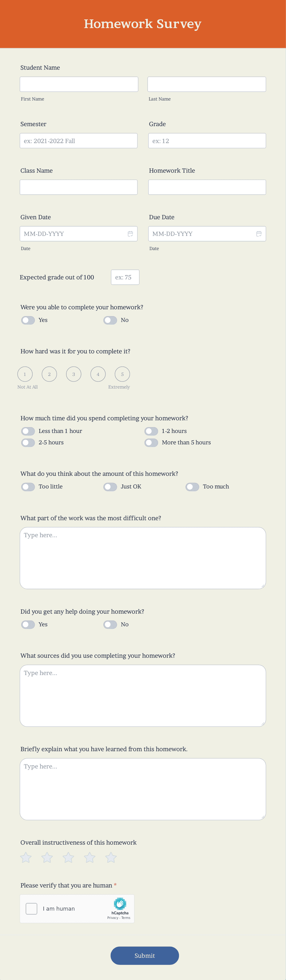Select Too much for homework amount
The height and width of the screenshot is (980, 286).
(192, 486)
